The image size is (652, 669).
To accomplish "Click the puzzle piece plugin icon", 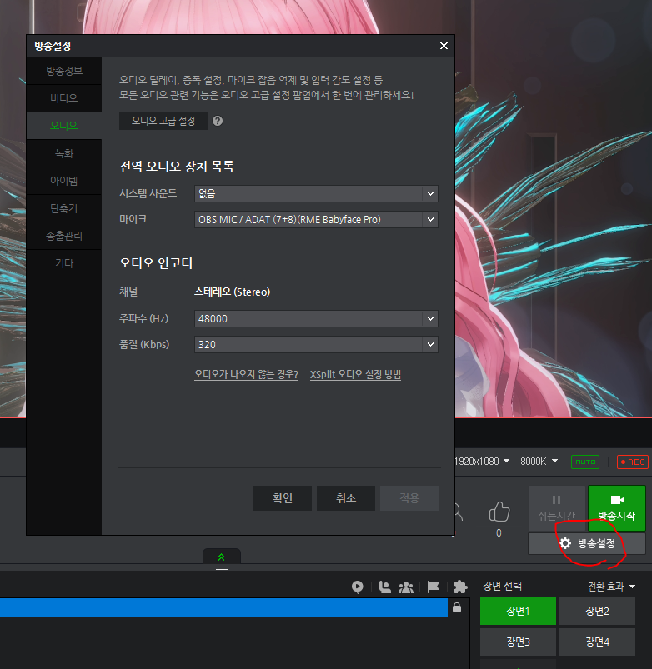I will (x=460, y=587).
